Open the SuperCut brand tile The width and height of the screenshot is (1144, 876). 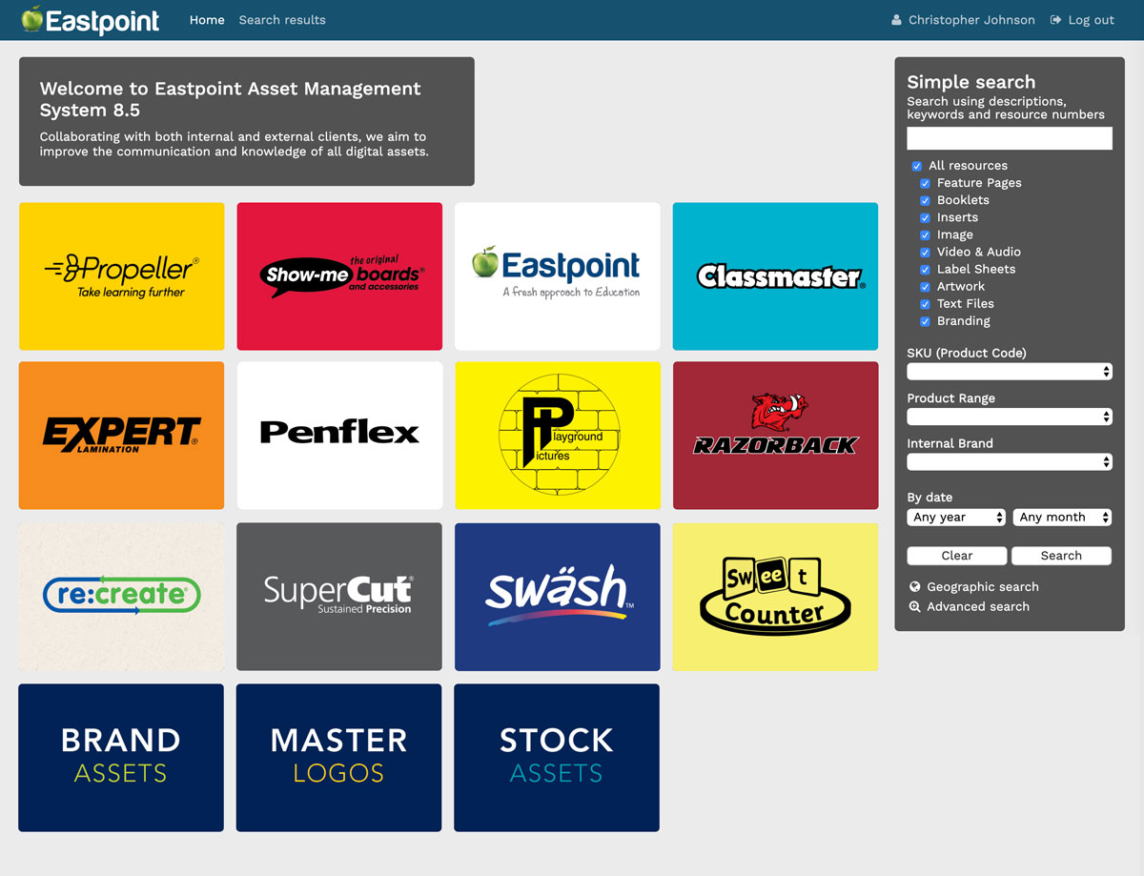[x=339, y=597]
